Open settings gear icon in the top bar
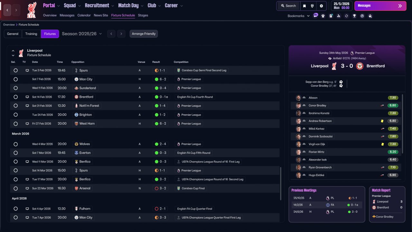This screenshot has width=412, height=232. pos(321,6)
